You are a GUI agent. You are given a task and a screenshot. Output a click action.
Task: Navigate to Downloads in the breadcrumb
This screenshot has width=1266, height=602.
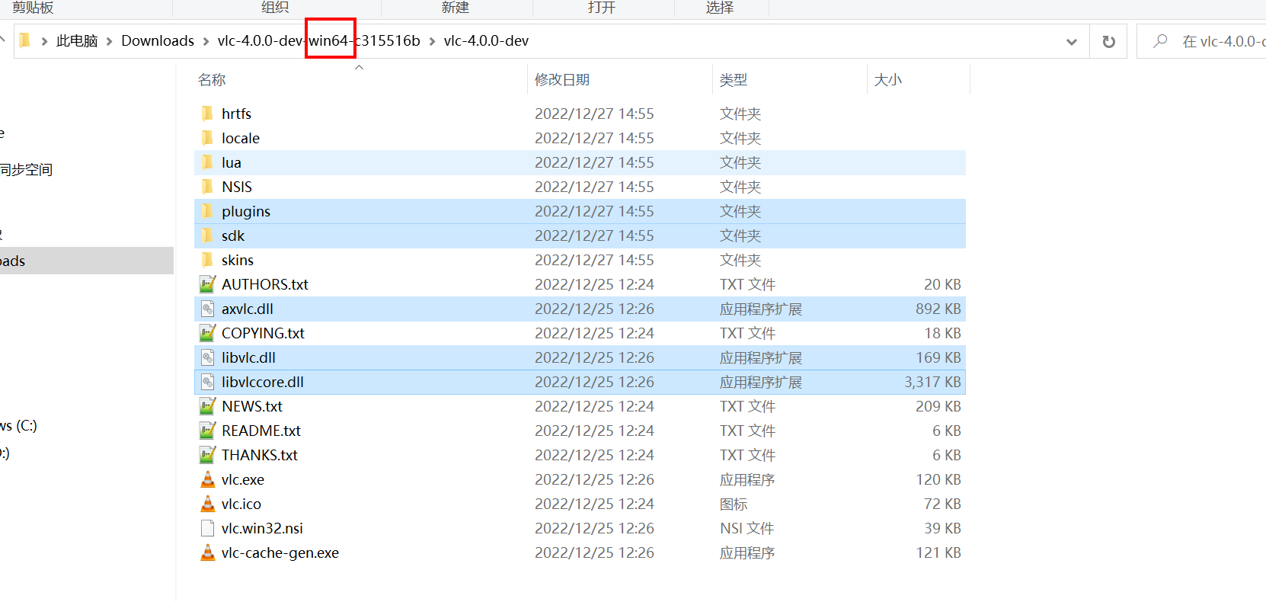[158, 41]
